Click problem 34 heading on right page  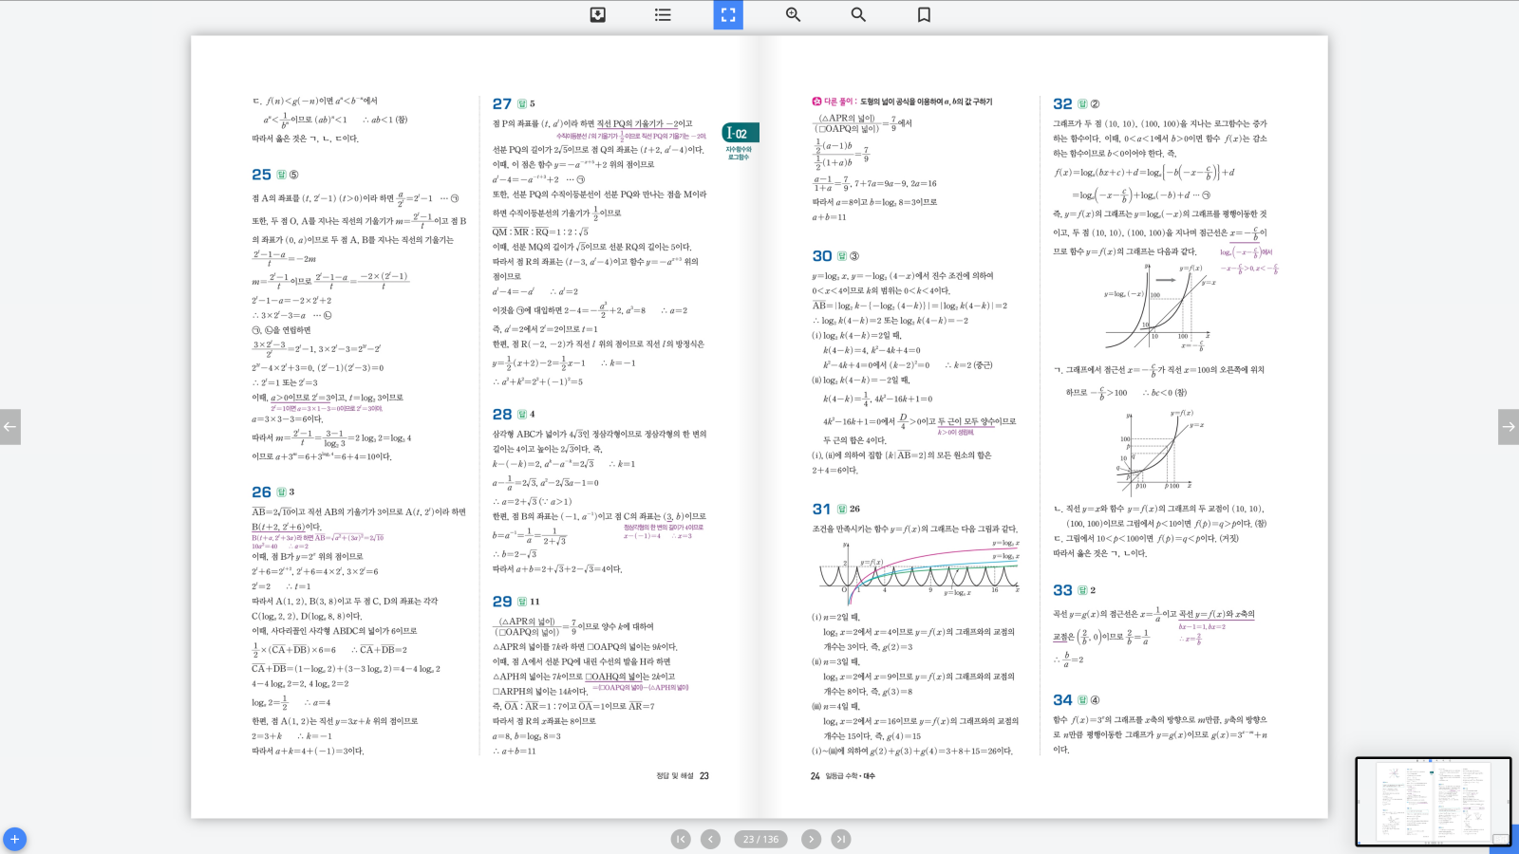(1062, 699)
